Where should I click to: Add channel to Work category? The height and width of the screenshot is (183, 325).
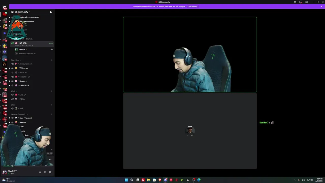click(x=52, y=91)
